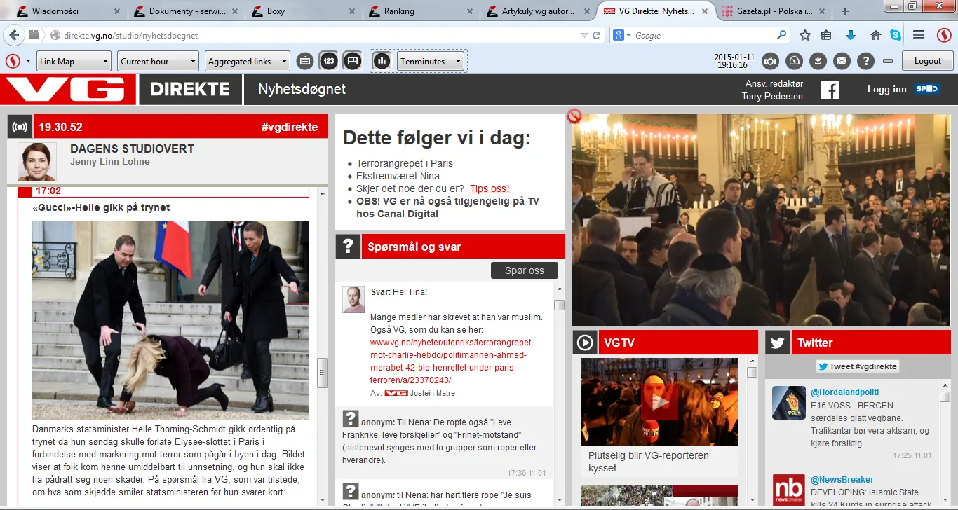Toggle the 123 counter view button
Screen dimensions: 958x510
329,61
